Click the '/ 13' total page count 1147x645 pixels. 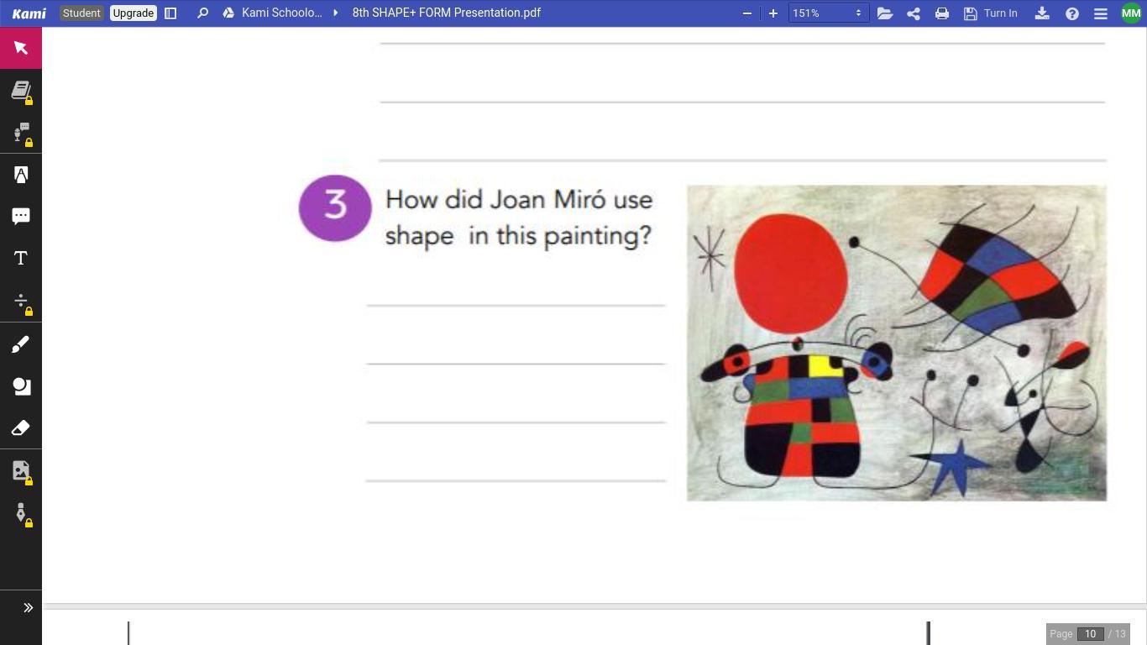pos(1117,634)
